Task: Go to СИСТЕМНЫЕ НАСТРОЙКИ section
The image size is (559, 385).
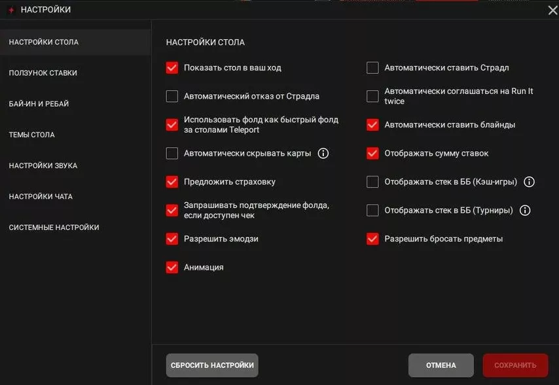Action: pos(54,227)
